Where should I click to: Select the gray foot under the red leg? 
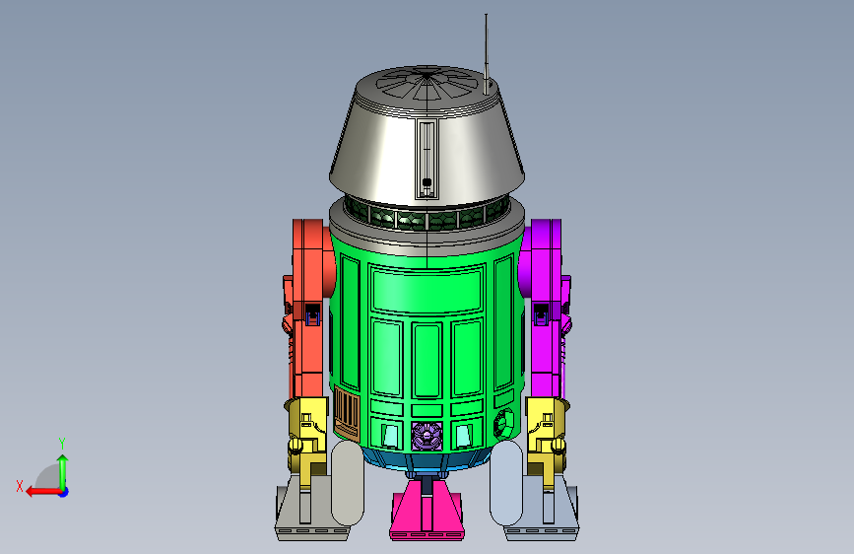click(310, 510)
